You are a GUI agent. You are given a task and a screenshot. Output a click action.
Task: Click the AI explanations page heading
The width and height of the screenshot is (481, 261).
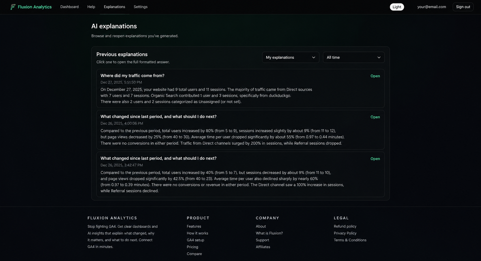[x=114, y=26]
